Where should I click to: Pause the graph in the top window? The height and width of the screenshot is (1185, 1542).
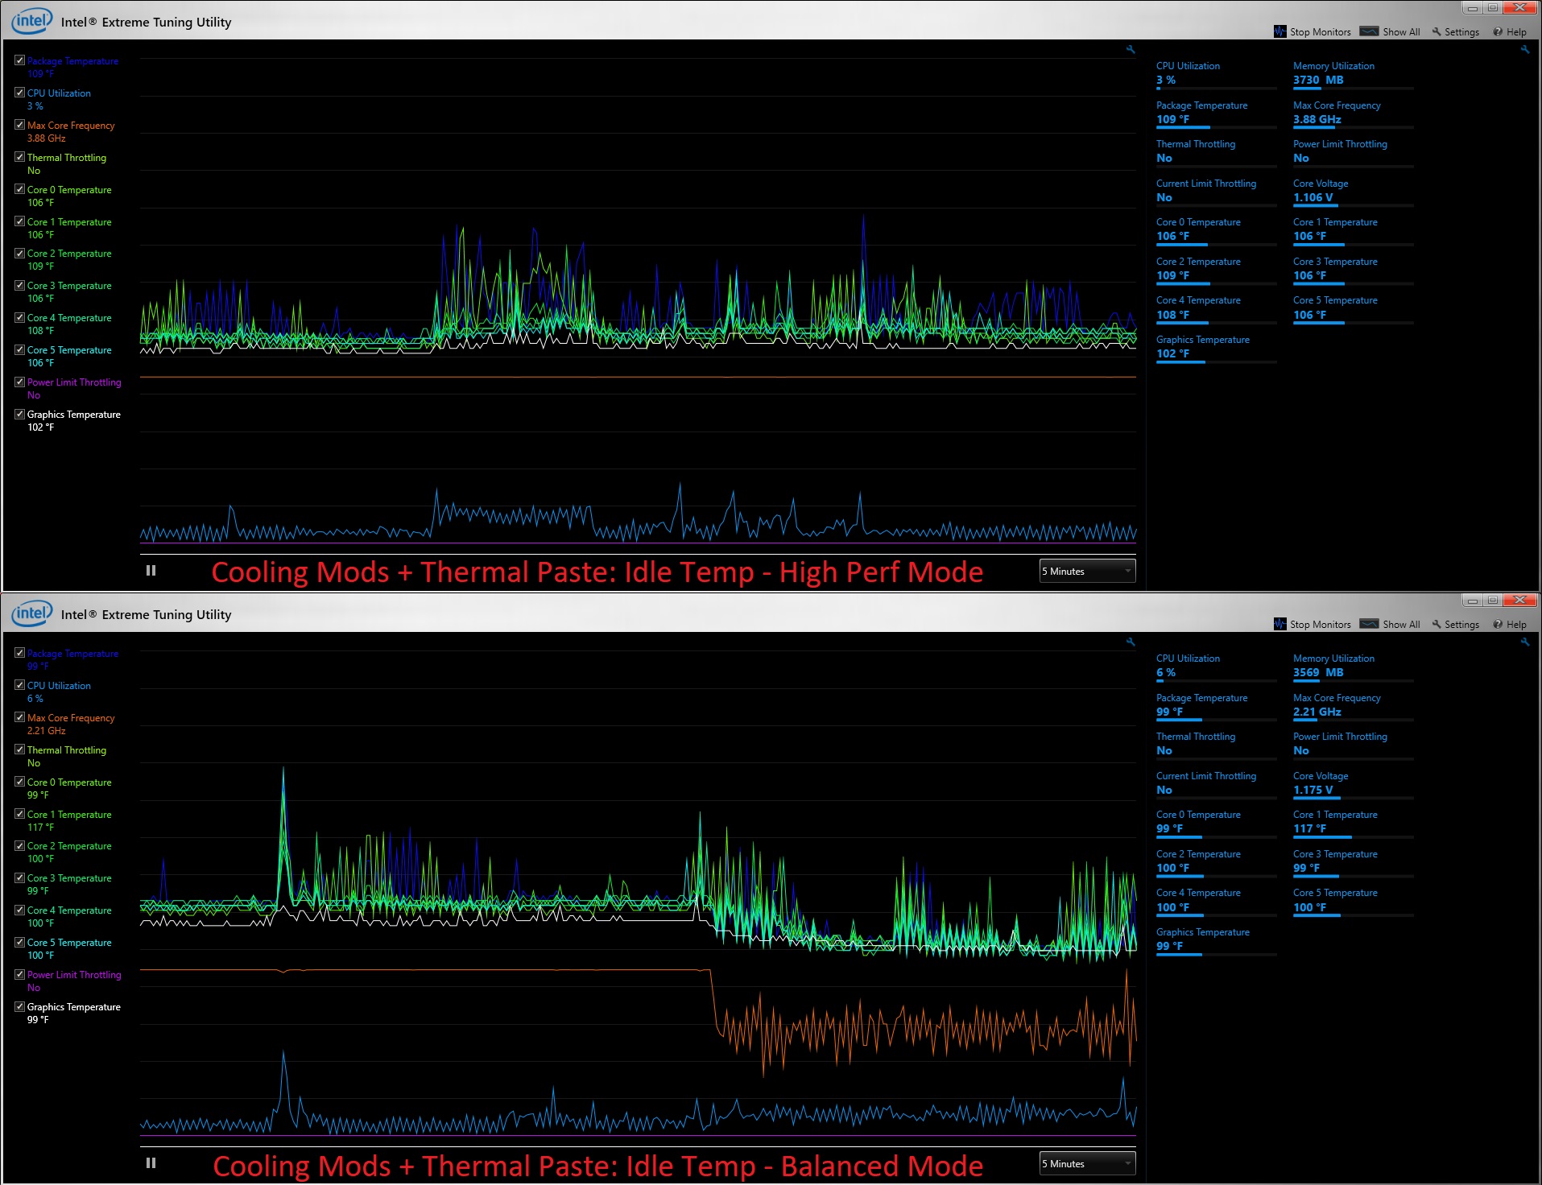[151, 571]
